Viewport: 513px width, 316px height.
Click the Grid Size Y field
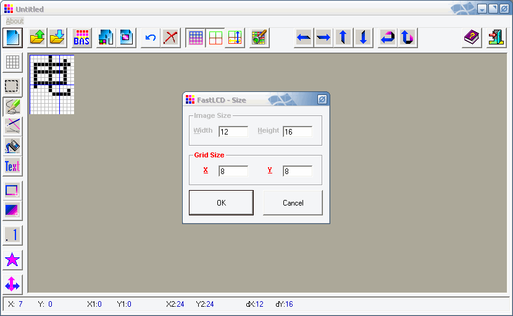(298, 171)
